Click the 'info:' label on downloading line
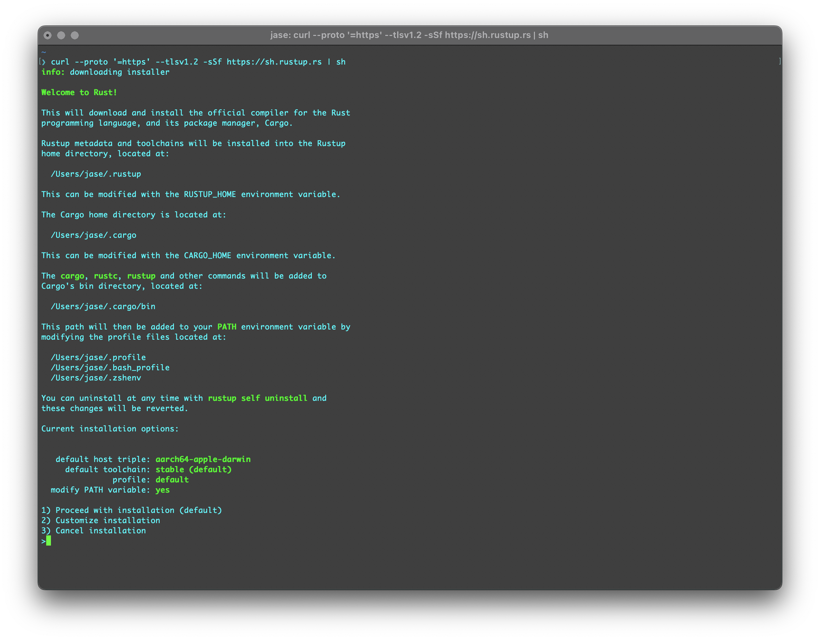Viewport: 820px width, 640px height. pyautogui.click(x=53, y=72)
